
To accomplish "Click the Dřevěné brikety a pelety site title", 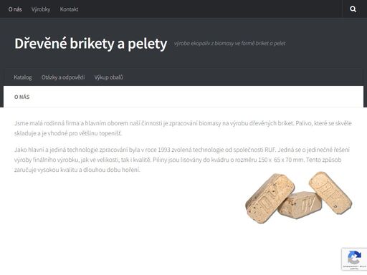I will 91,44.
